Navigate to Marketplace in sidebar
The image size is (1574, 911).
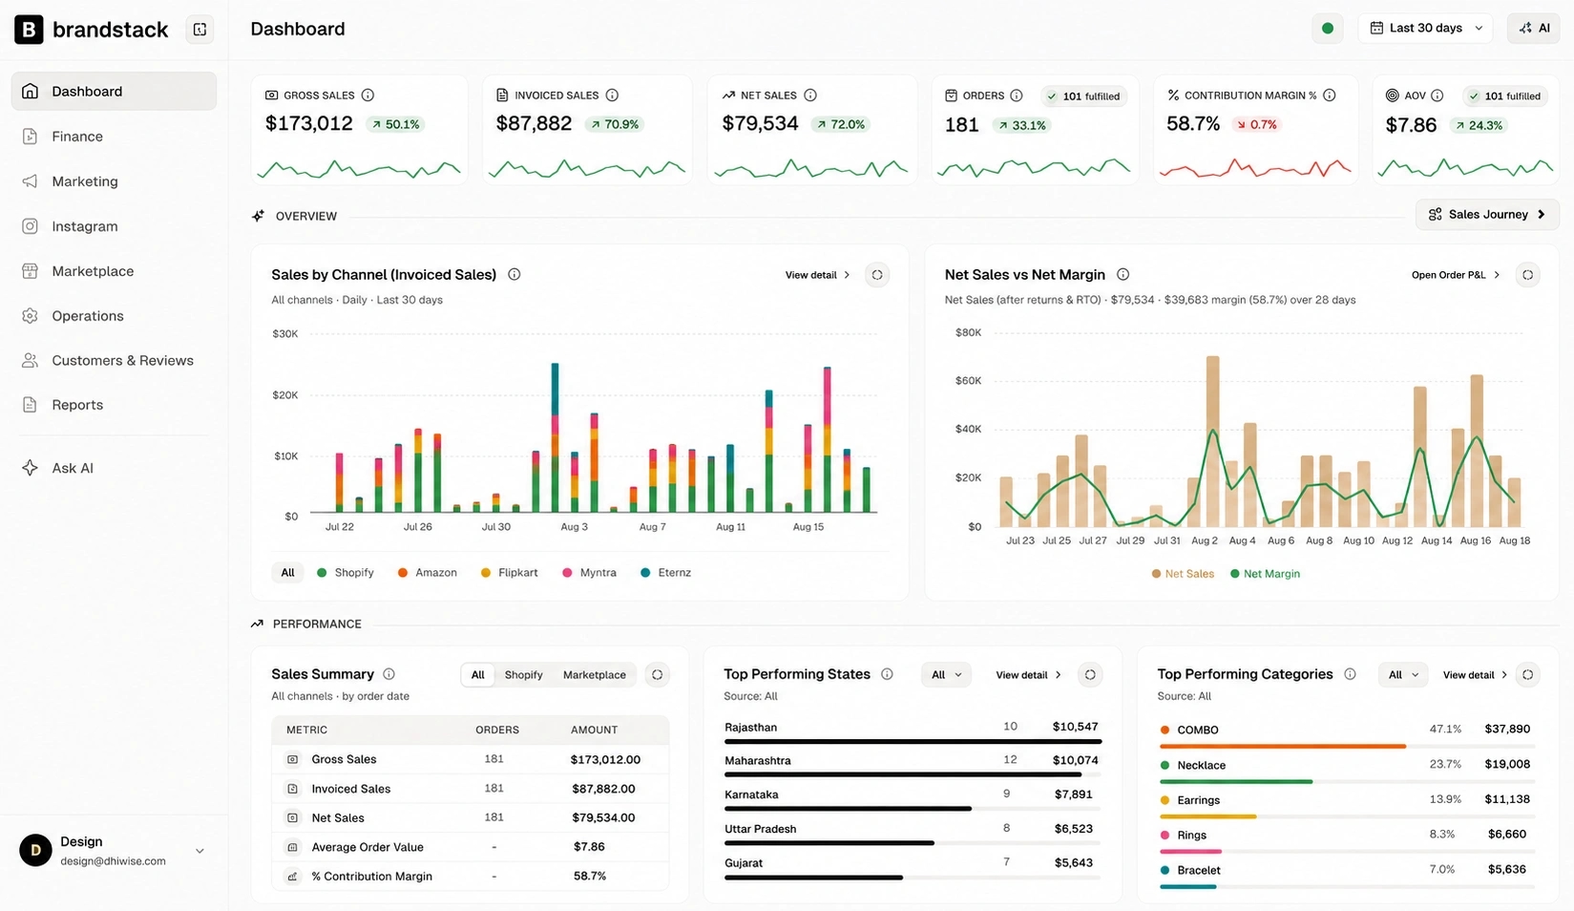pos(114,270)
